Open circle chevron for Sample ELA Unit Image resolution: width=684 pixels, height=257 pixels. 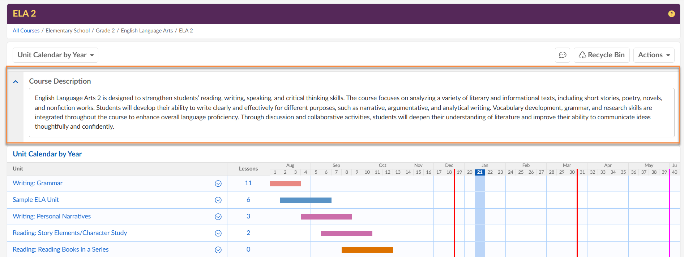point(218,200)
